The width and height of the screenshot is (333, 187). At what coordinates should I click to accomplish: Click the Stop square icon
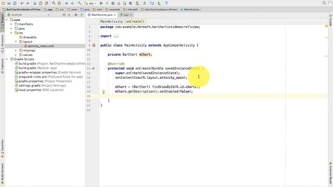[x=131, y=3]
